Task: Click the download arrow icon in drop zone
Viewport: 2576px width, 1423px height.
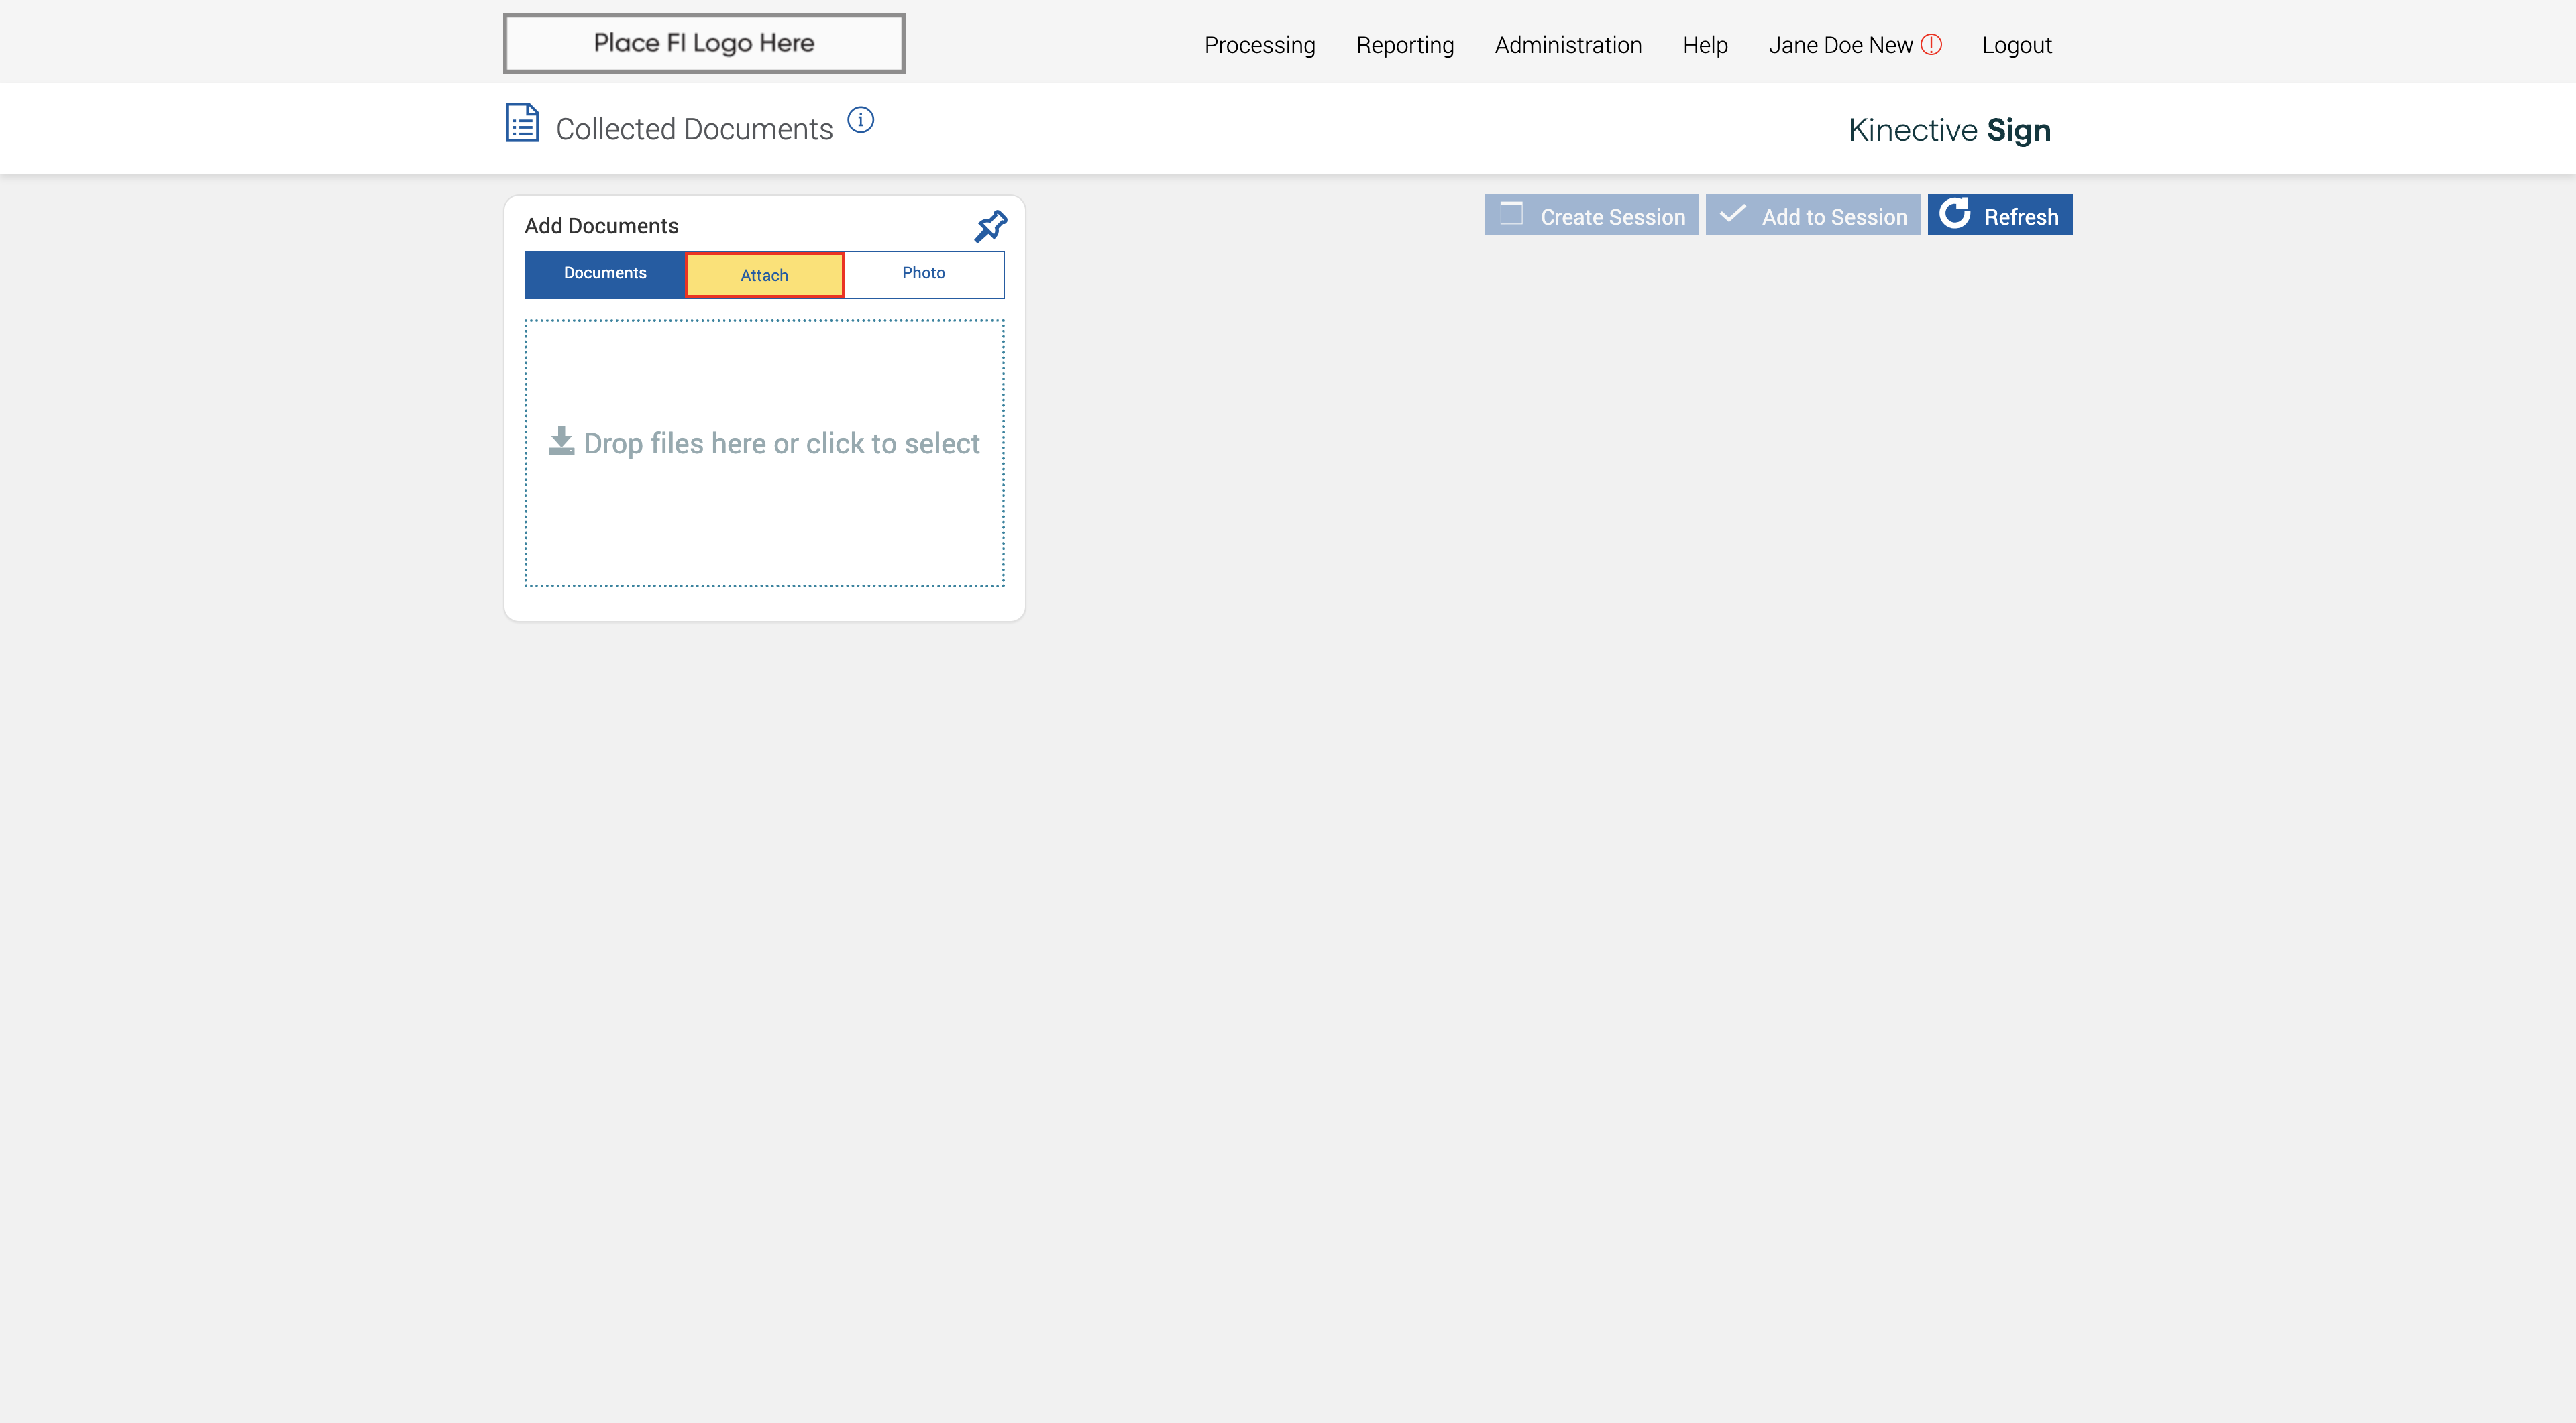Action: pos(561,442)
